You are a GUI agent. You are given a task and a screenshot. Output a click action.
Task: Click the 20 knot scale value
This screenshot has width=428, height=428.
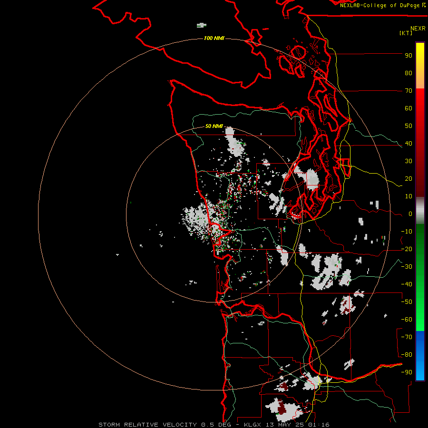click(409, 179)
